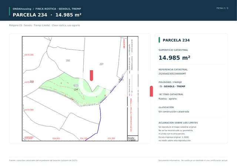Click parcel number 227 on the map
Viewport: 237px width, 167px height.
pyautogui.click(x=101, y=64)
